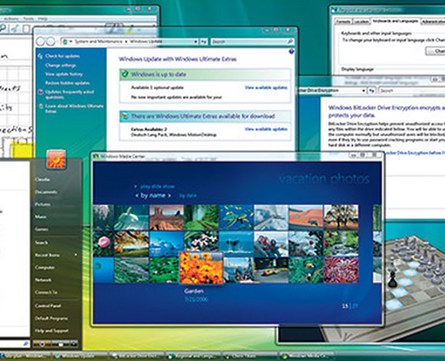Switch to Chess Titans on the taskbar

tap(250, 356)
